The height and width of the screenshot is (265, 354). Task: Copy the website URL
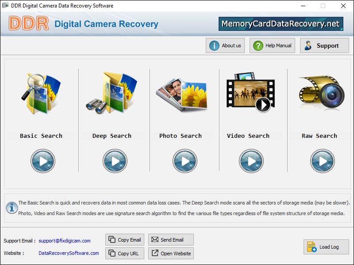coord(125,254)
